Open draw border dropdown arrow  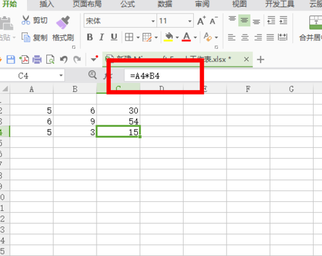(x=156, y=38)
